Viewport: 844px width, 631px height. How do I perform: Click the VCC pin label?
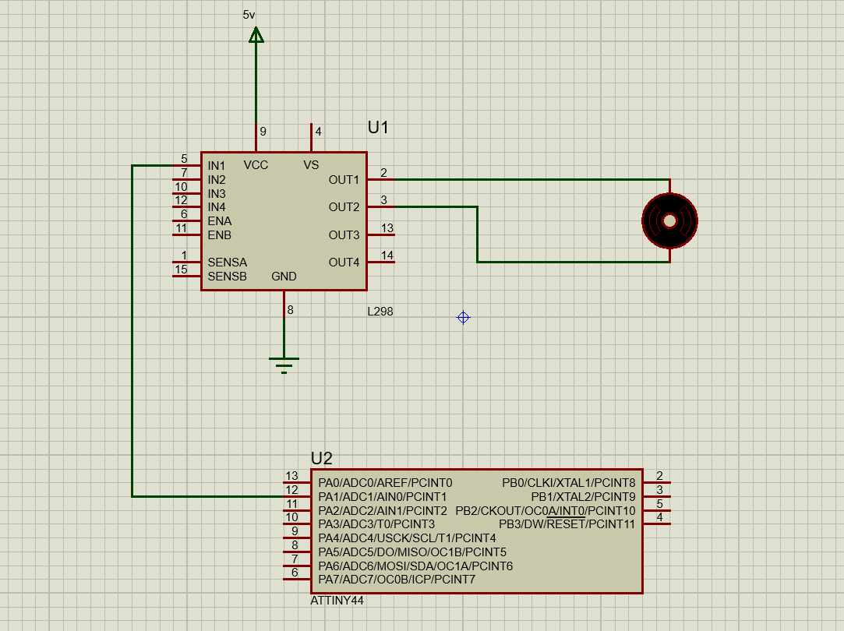coord(256,165)
